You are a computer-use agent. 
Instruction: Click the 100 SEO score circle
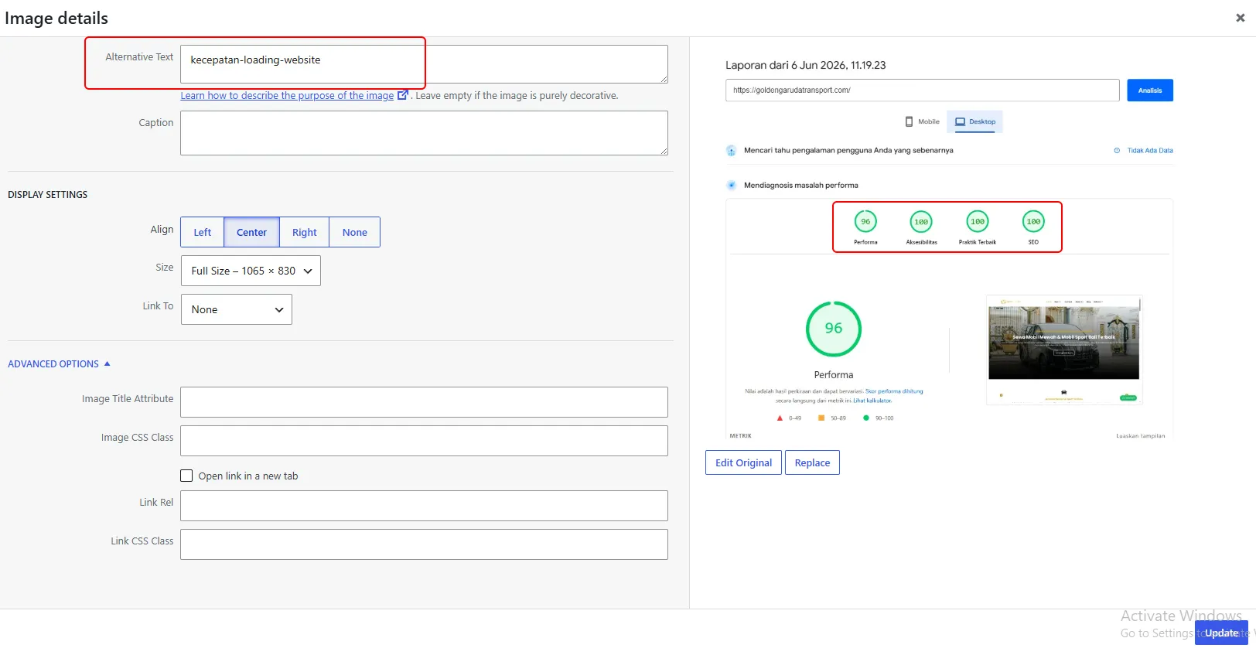tap(1033, 221)
